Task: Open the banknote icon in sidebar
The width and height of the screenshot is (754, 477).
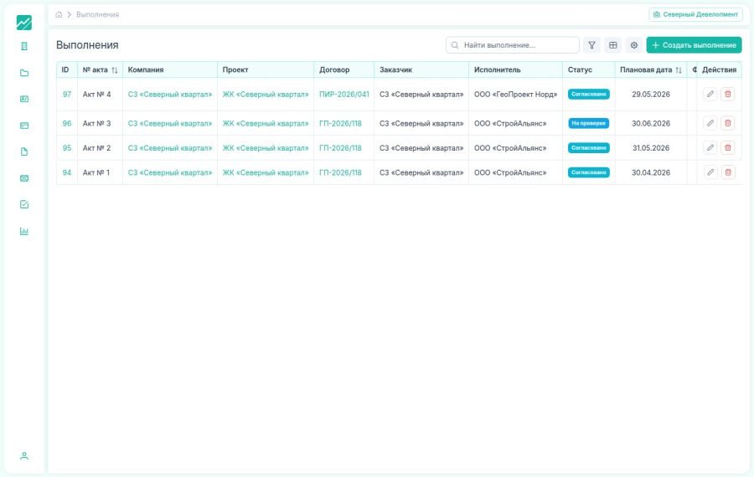Action: point(24,178)
